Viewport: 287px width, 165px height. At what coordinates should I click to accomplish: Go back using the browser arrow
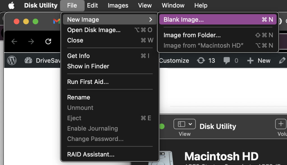14,41
